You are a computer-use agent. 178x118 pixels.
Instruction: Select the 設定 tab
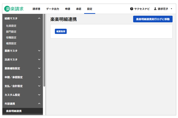coord(90,9)
